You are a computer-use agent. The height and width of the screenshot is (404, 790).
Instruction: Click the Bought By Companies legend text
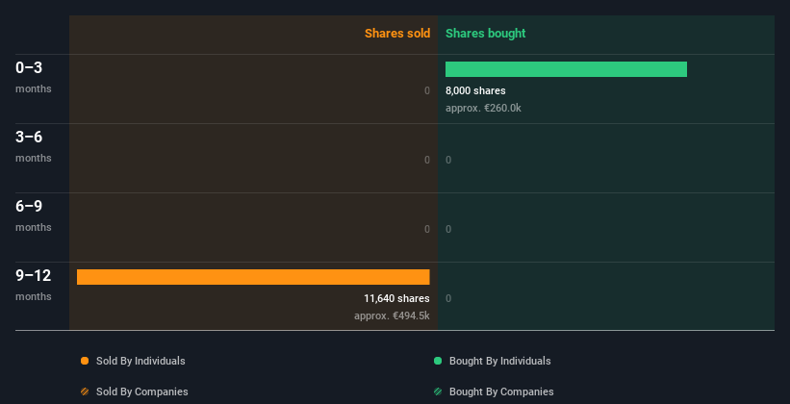tap(501, 391)
